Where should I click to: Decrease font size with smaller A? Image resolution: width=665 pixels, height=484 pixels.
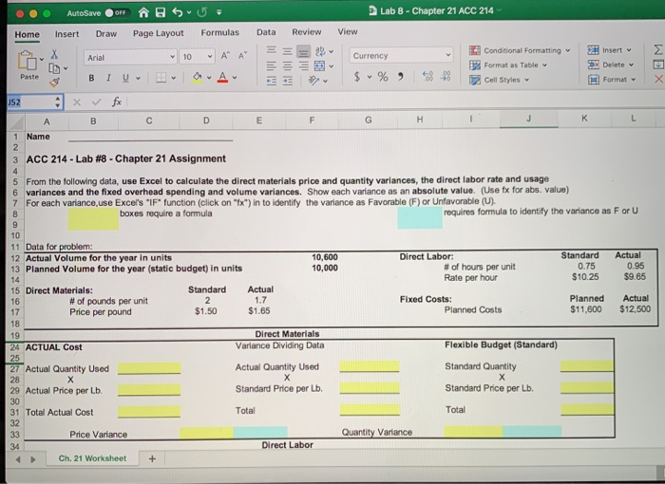pyautogui.click(x=242, y=56)
